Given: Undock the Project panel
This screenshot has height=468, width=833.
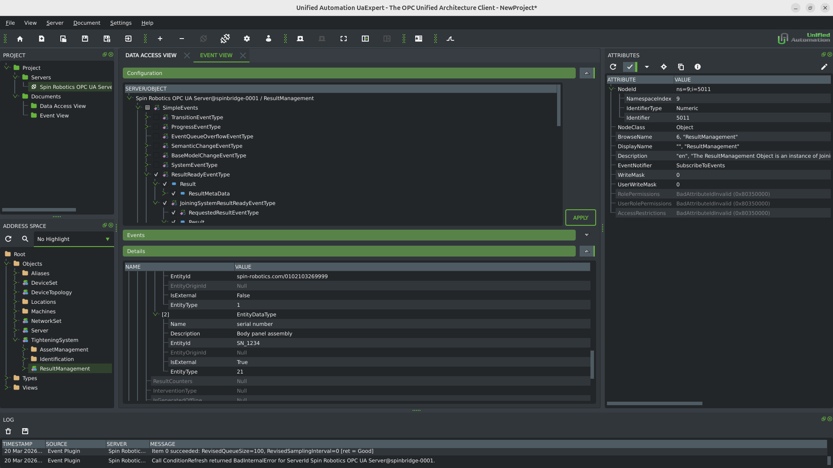Looking at the screenshot, I should pos(105,55).
